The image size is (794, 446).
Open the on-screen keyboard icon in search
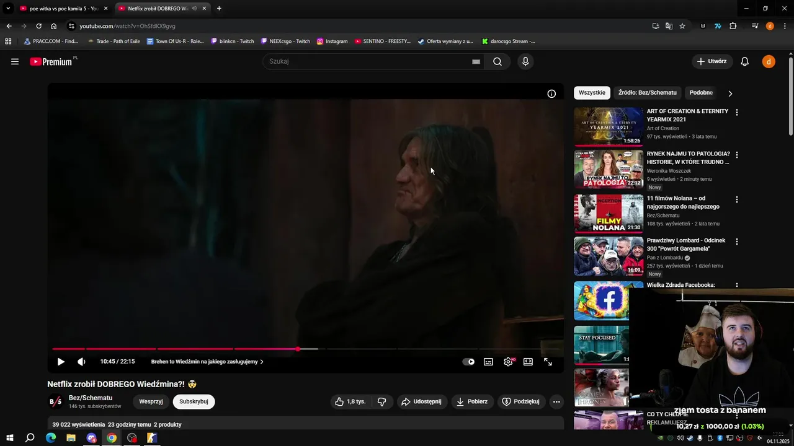[476, 61]
